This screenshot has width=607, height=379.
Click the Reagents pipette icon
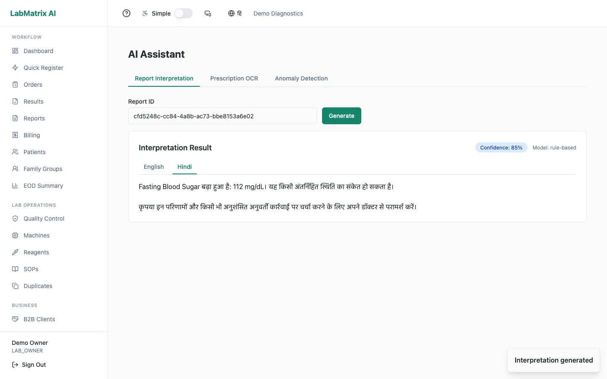click(15, 252)
